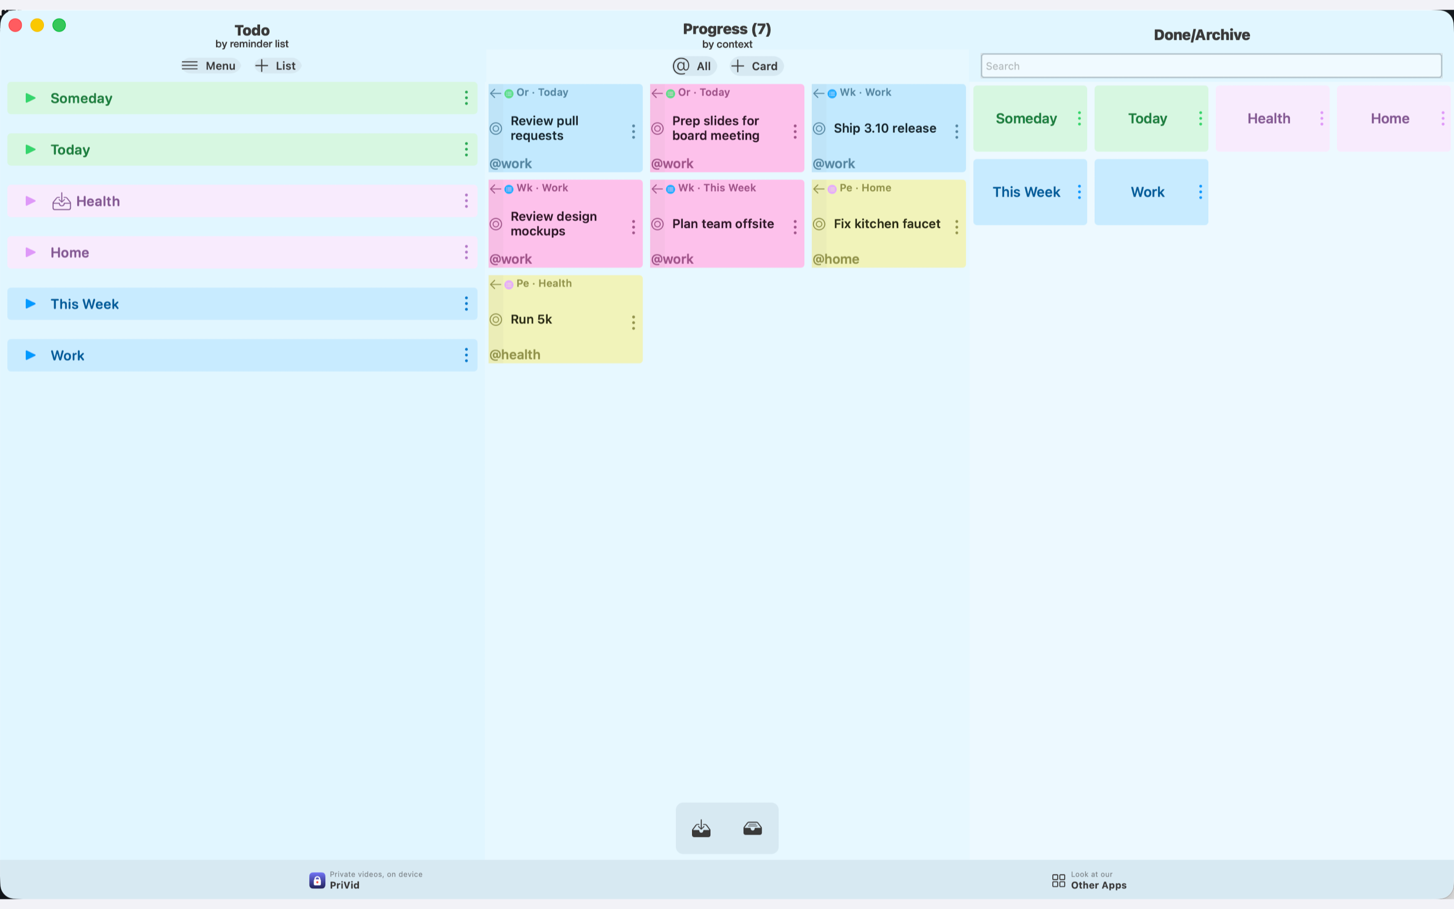
Task: Mark Prep slides for board meeting complete
Action: [x=657, y=129]
